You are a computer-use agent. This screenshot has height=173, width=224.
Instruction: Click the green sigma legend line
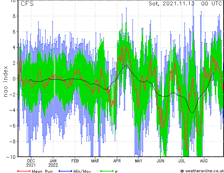(x=107, y=171)
